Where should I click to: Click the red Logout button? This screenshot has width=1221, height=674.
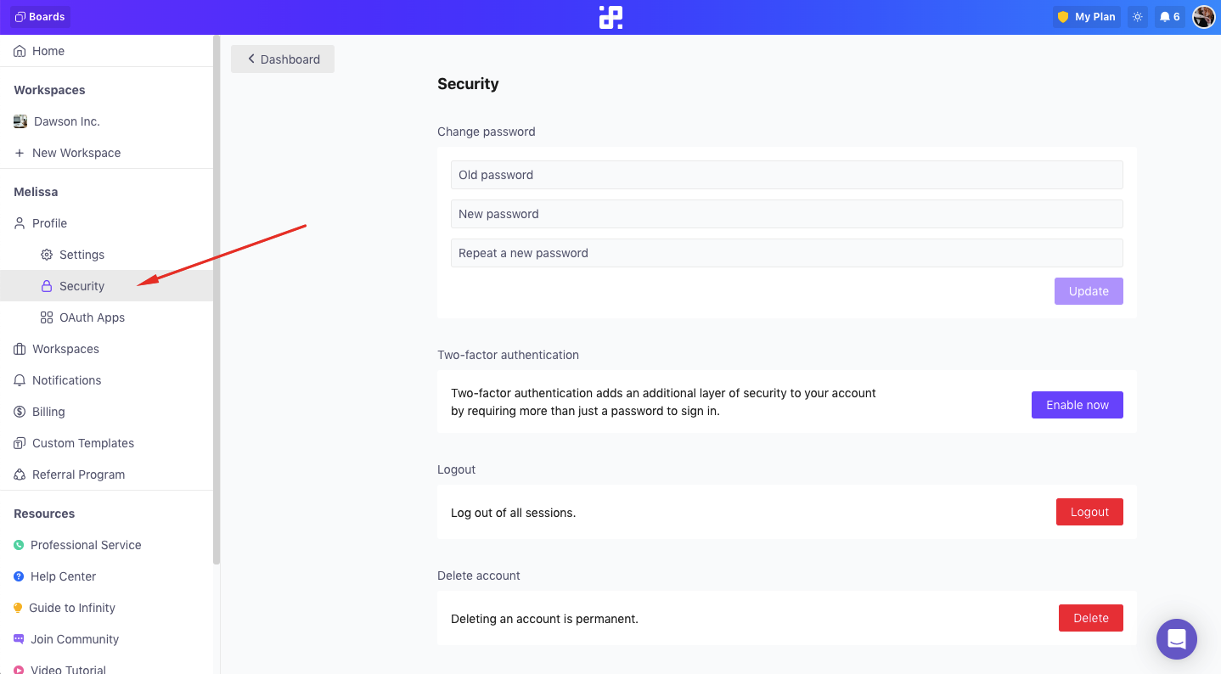[x=1089, y=512]
